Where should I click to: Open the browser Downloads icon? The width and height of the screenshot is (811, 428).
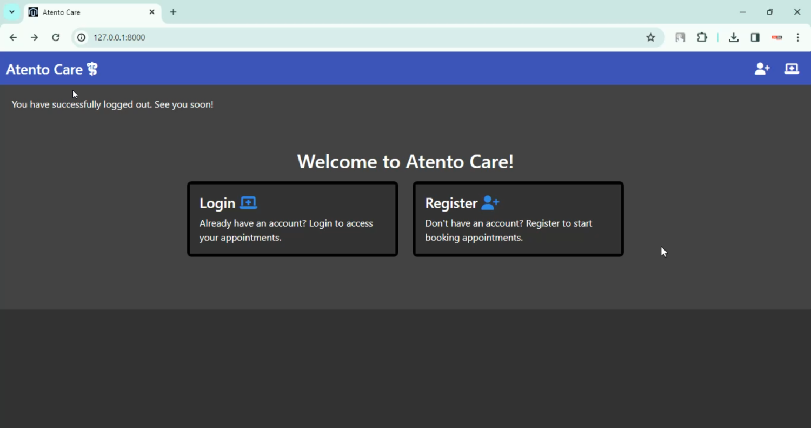click(733, 37)
